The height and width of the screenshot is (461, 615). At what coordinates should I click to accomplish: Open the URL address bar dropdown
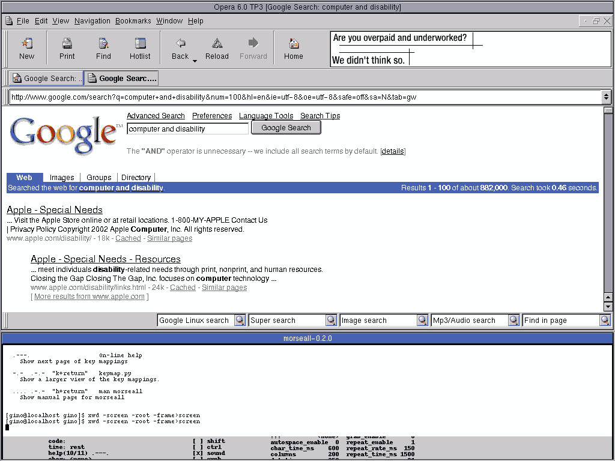pyautogui.click(x=606, y=97)
